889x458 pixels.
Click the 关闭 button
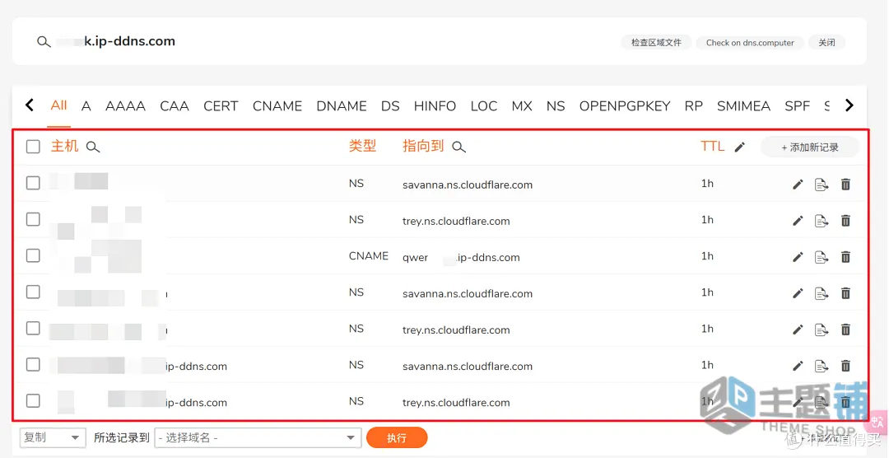[x=826, y=43]
